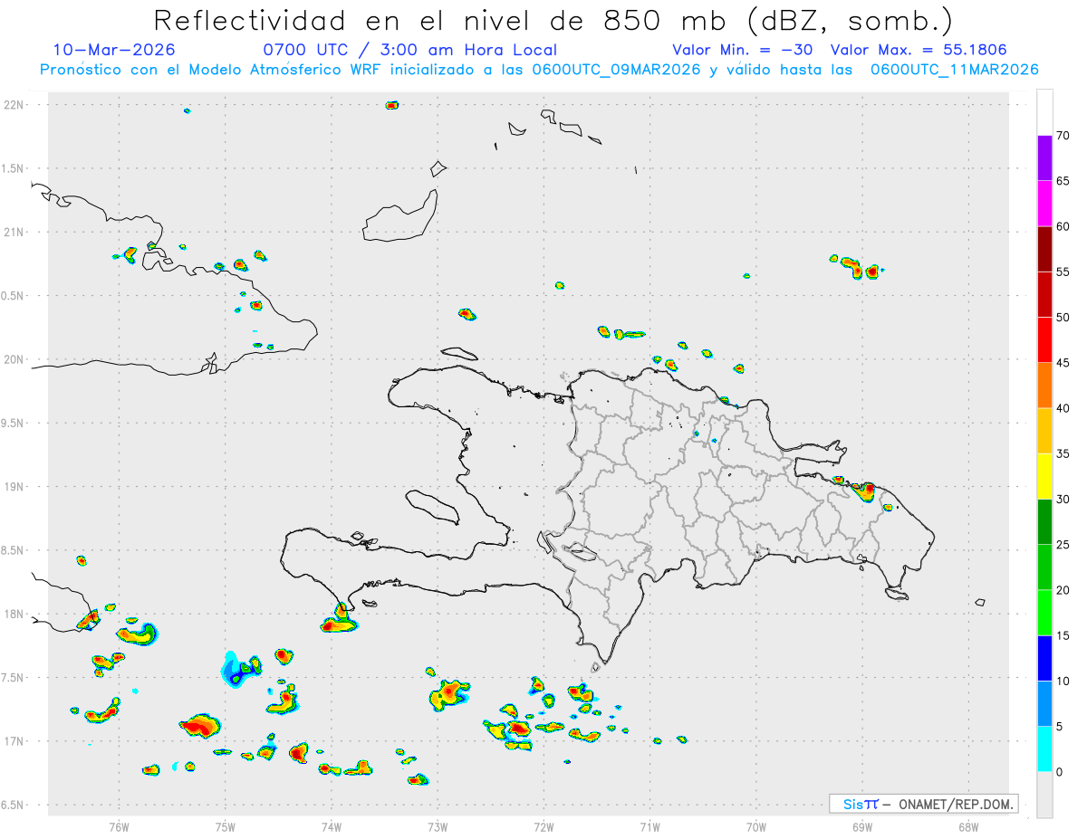Click the '73W' longitude label
Screen dimensions: 1087x839
tap(438, 826)
